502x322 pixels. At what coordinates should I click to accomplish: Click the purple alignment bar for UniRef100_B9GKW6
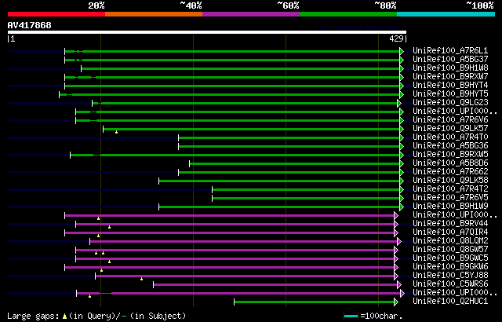[x=229, y=267]
